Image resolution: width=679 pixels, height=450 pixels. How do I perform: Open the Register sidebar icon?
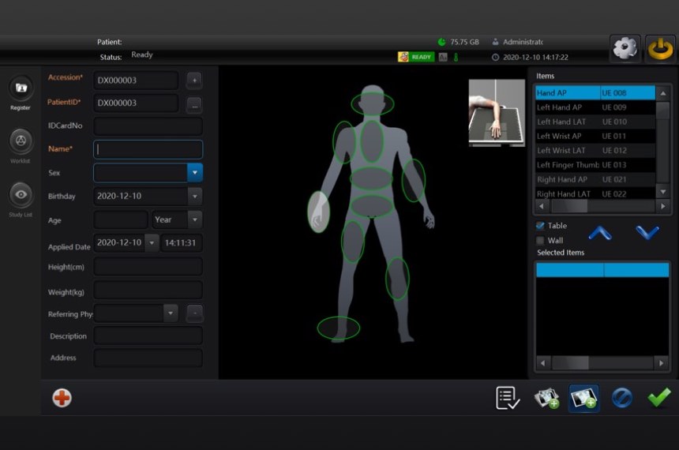coord(21,88)
